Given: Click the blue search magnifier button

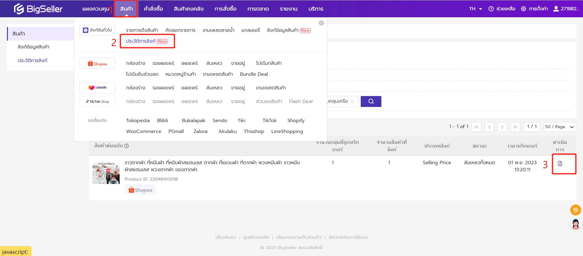Looking at the screenshot, I should click(x=371, y=101).
